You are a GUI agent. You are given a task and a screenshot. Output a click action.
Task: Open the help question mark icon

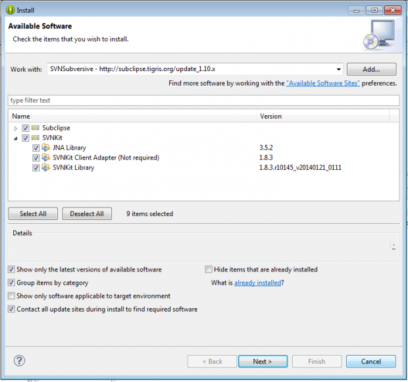click(x=19, y=361)
